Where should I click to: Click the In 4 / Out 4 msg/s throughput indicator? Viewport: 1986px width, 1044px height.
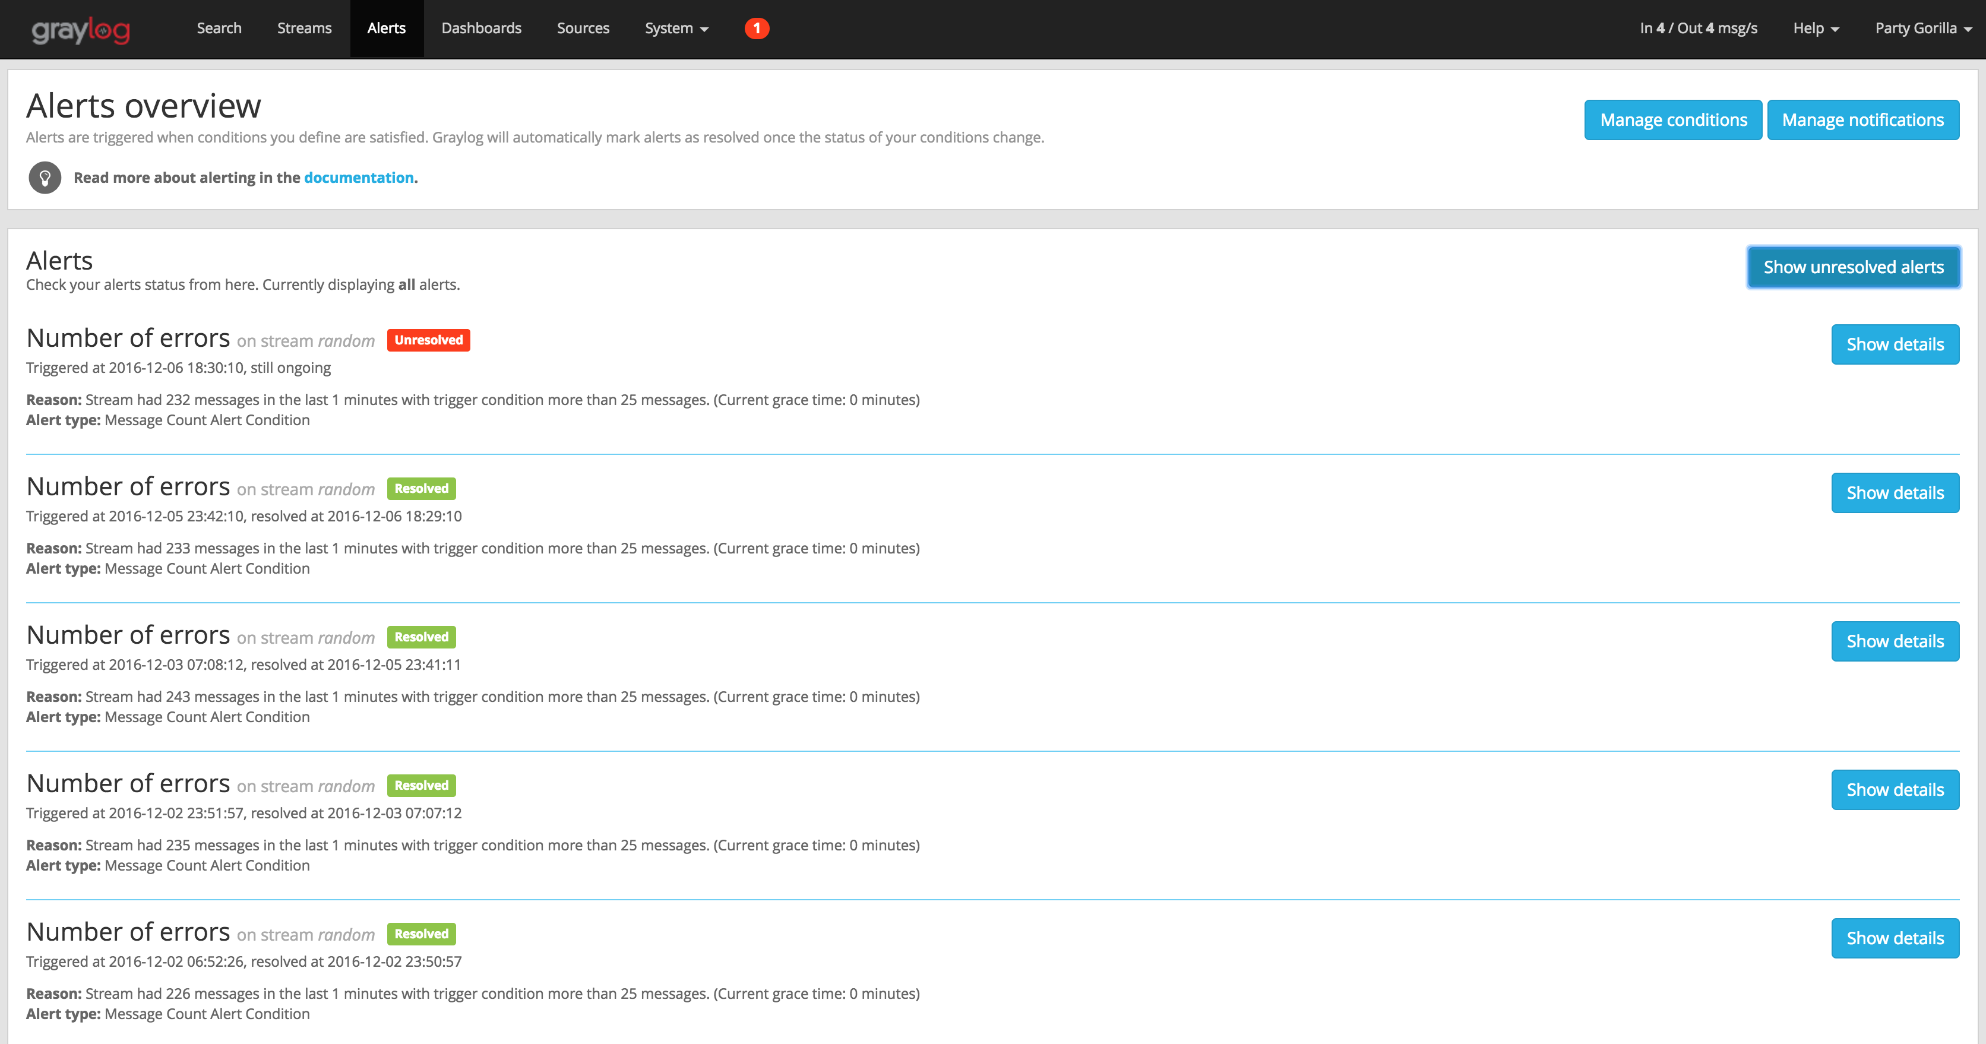click(x=1697, y=29)
